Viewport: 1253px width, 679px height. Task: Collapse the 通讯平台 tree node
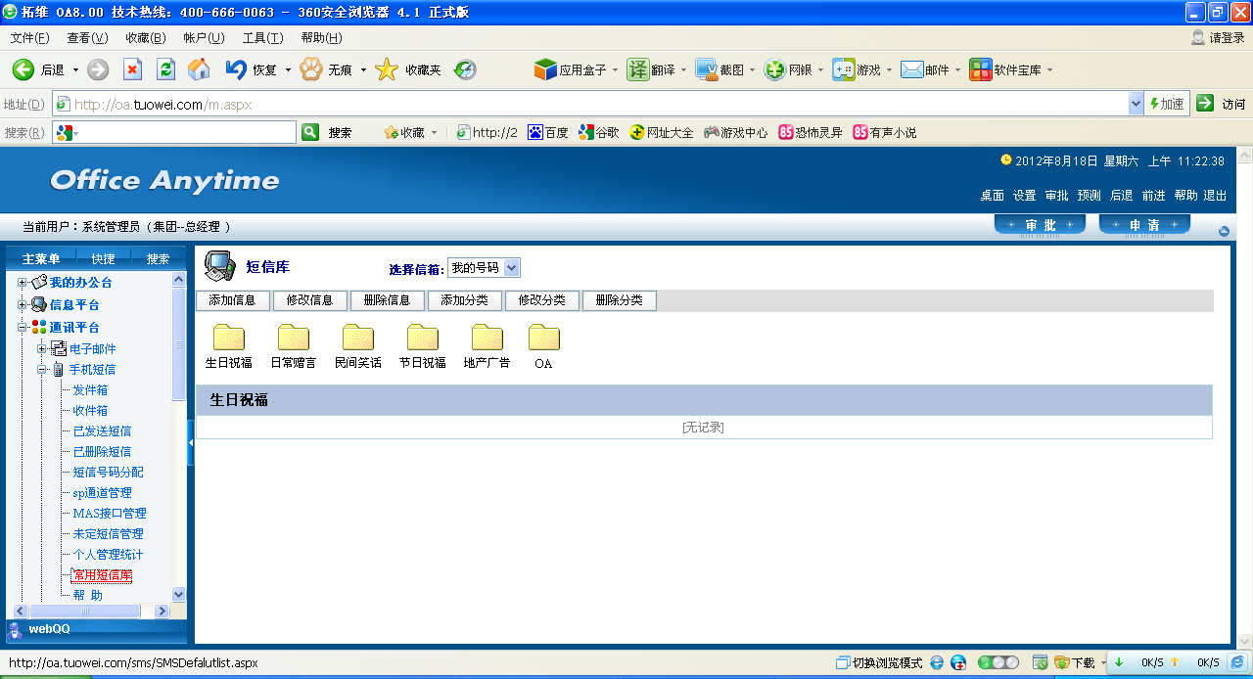click(23, 328)
